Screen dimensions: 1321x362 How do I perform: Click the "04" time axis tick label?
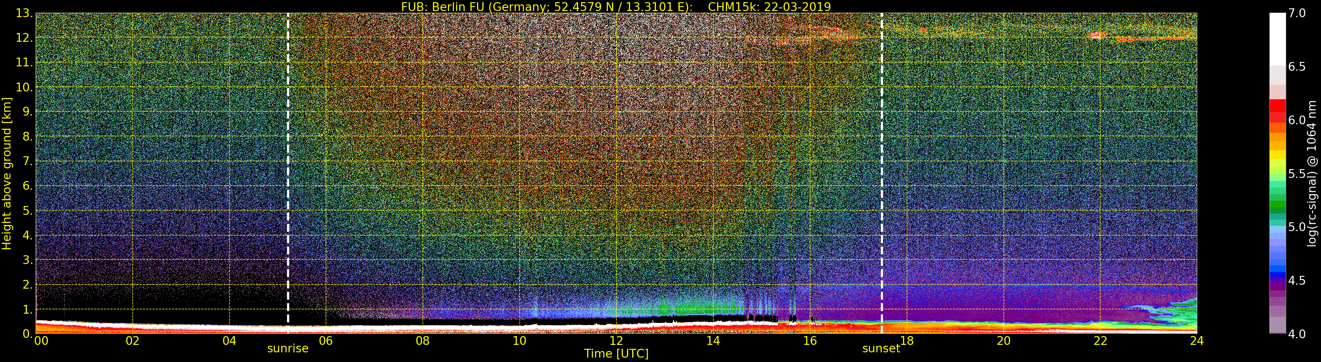click(x=229, y=341)
